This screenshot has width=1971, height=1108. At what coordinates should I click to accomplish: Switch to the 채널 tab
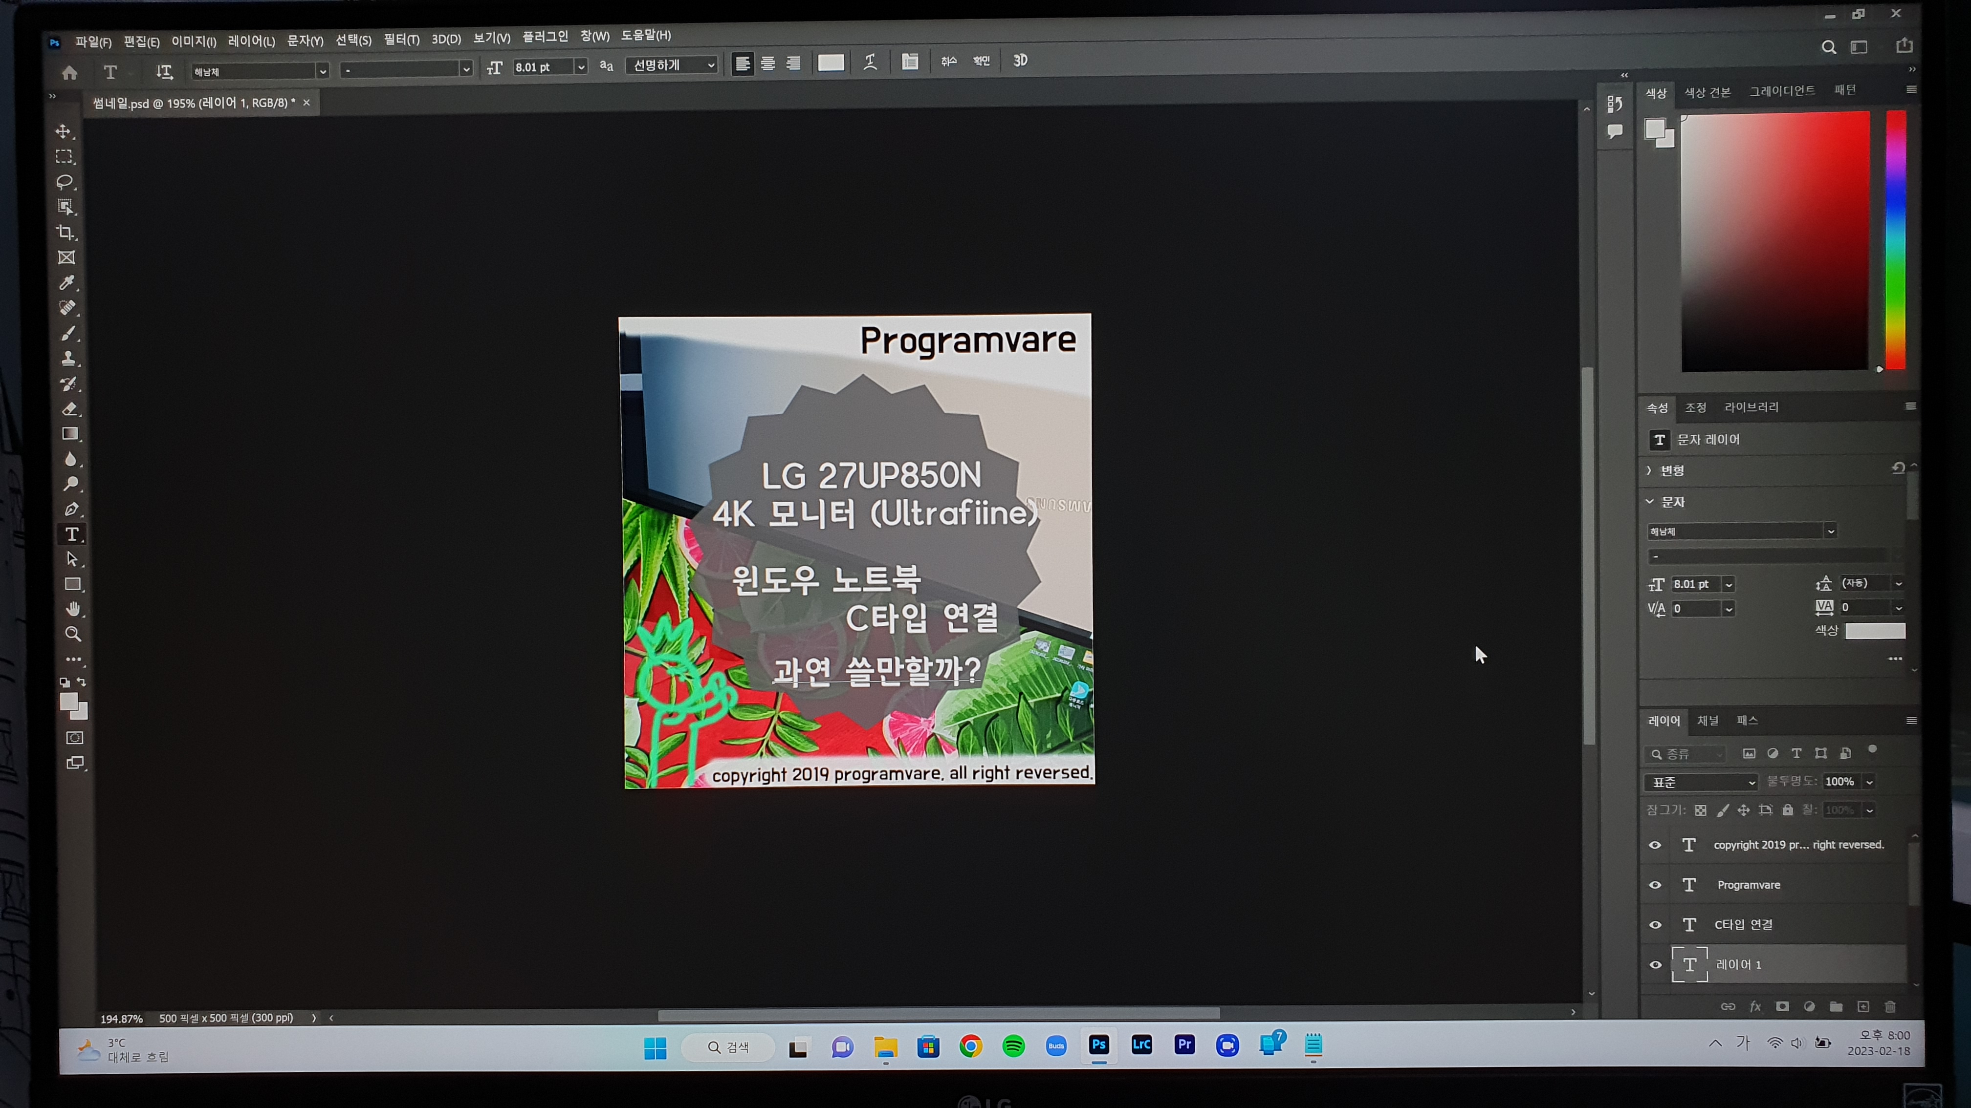pos(1708,720)
